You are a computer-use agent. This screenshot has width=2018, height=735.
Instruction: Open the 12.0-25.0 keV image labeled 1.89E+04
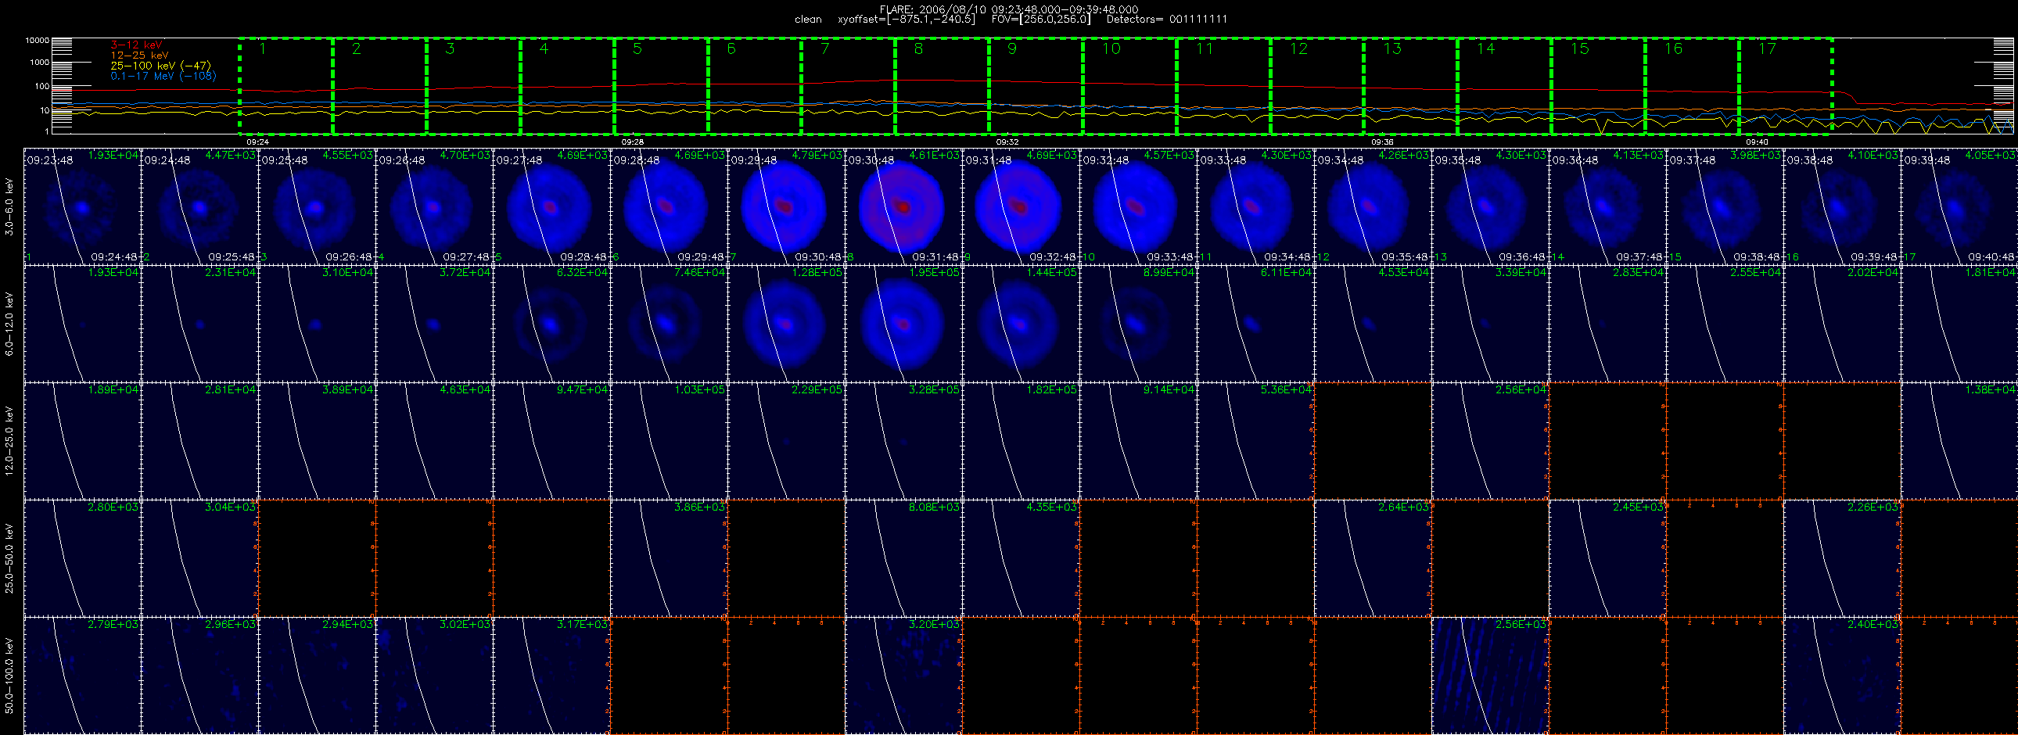click(x=83, y=441)
